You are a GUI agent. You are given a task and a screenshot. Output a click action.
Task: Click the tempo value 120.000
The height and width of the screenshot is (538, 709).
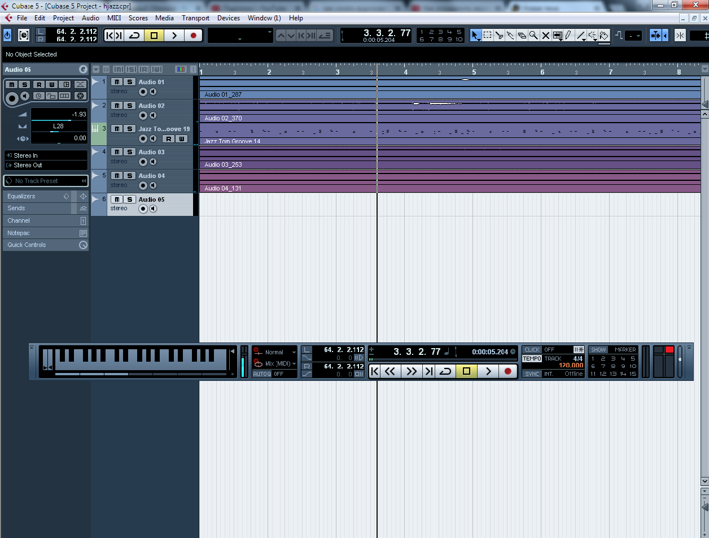[571, 366]
